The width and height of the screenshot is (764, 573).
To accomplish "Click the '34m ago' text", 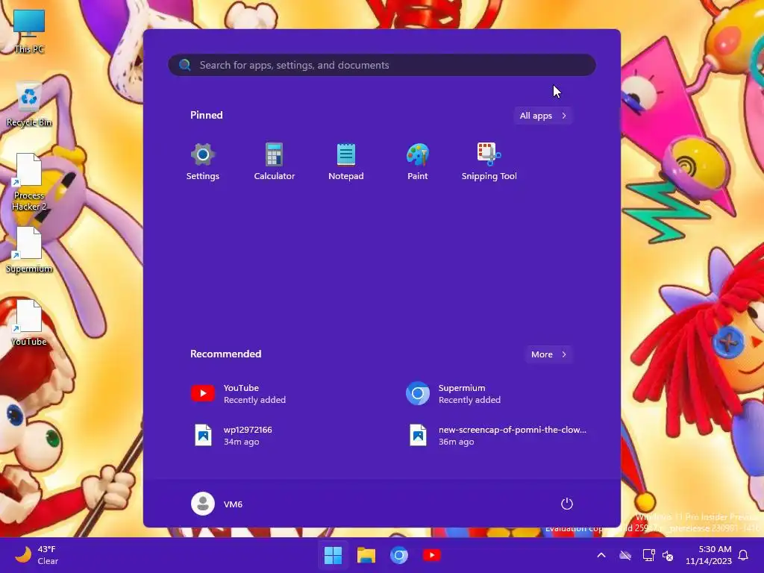I will [241, 442].
